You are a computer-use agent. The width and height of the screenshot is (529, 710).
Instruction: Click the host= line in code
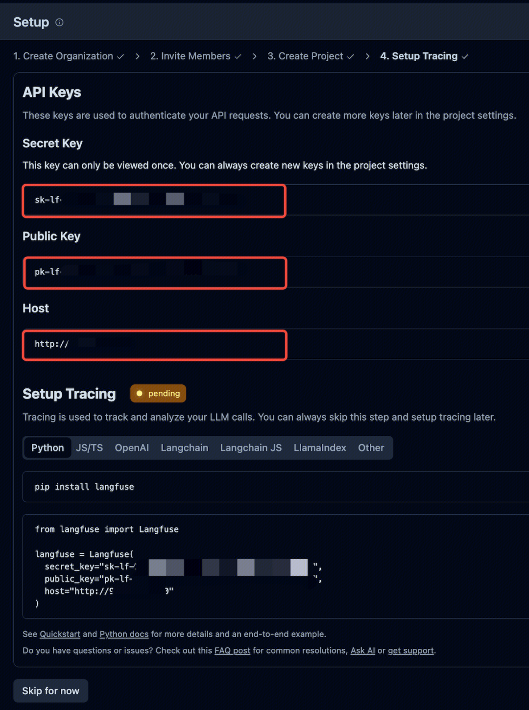[x=109, y=591]
